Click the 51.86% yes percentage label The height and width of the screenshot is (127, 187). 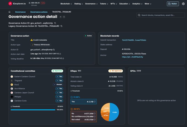coord(76,97)
